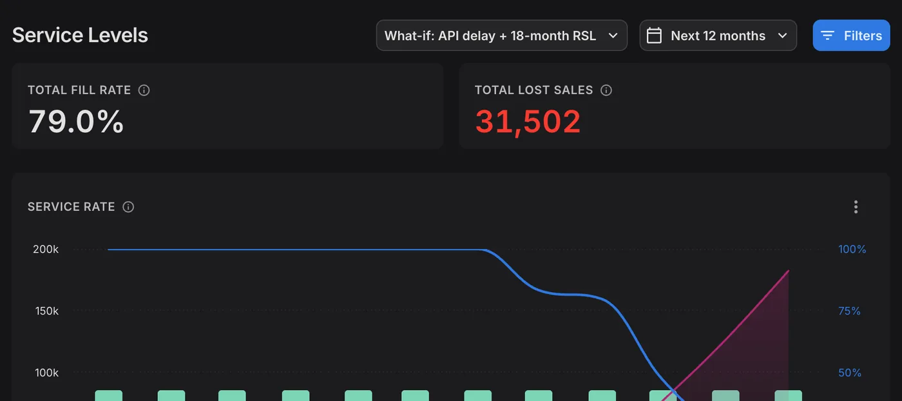Screen dimensions: 902x401
Task: Click the TOTAL FILL RATE label
Action: click(x=79, y=90)
